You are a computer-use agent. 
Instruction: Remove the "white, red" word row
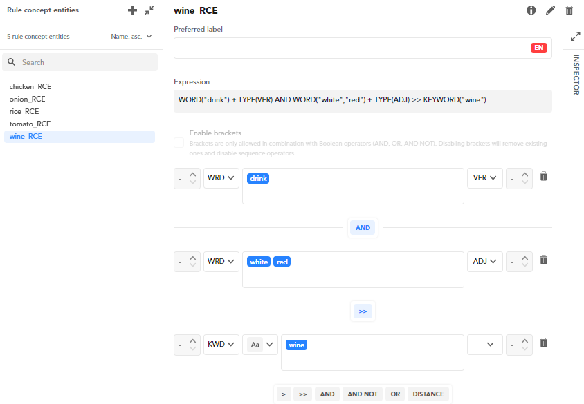pos(544,260)
